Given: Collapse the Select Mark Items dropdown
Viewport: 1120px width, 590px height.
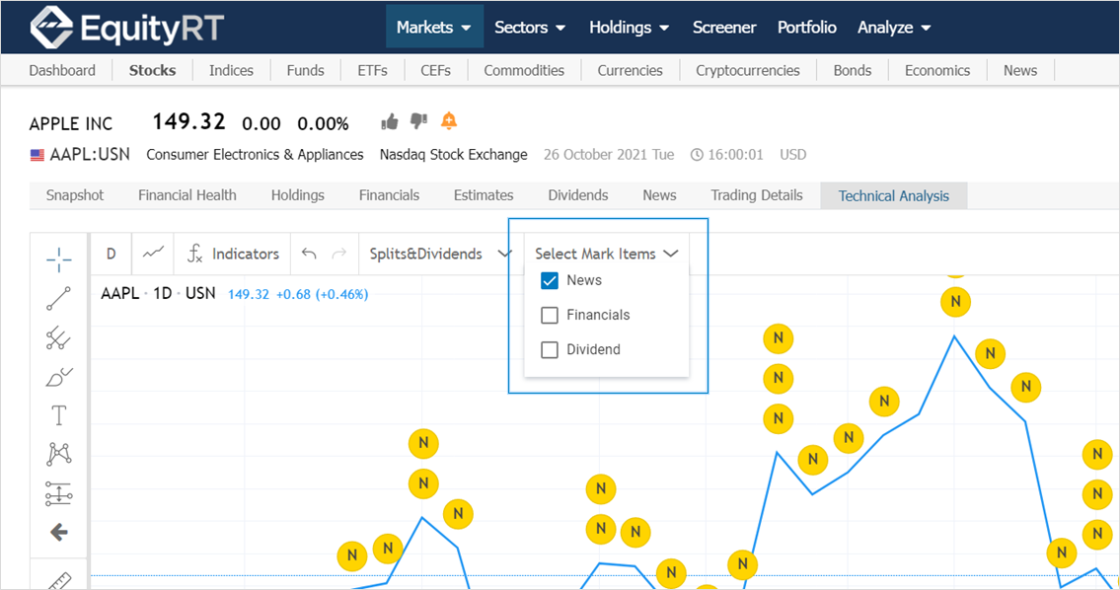Looking at the screenshot, I should coord(607,254).
